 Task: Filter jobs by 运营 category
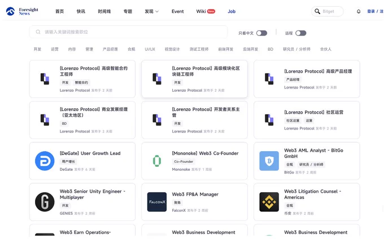click(55, 49)
